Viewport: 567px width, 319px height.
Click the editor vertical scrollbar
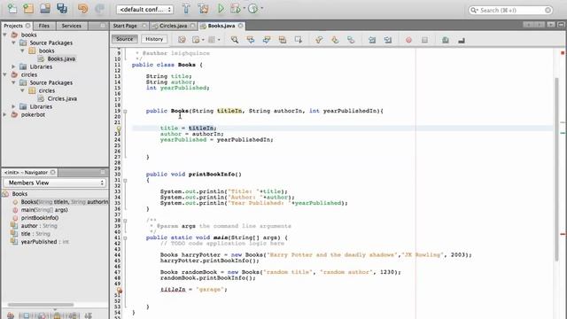click(557, 168)
